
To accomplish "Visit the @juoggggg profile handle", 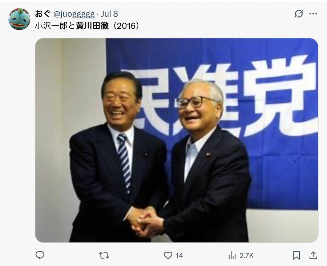I will [74, 14].
